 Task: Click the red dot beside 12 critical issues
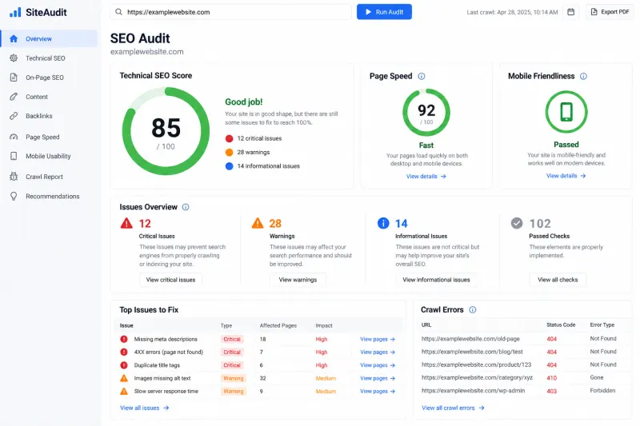229,138
